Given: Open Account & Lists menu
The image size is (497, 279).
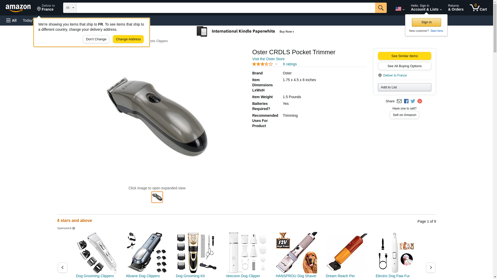Looking at the screenshot, I should tap(426, 8).
